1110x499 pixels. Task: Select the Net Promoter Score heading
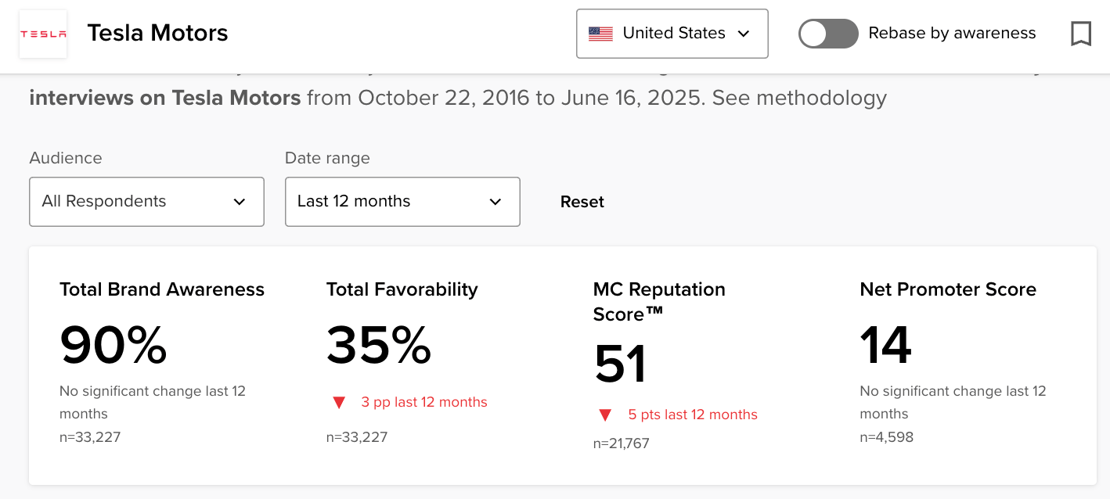(948, 289)
